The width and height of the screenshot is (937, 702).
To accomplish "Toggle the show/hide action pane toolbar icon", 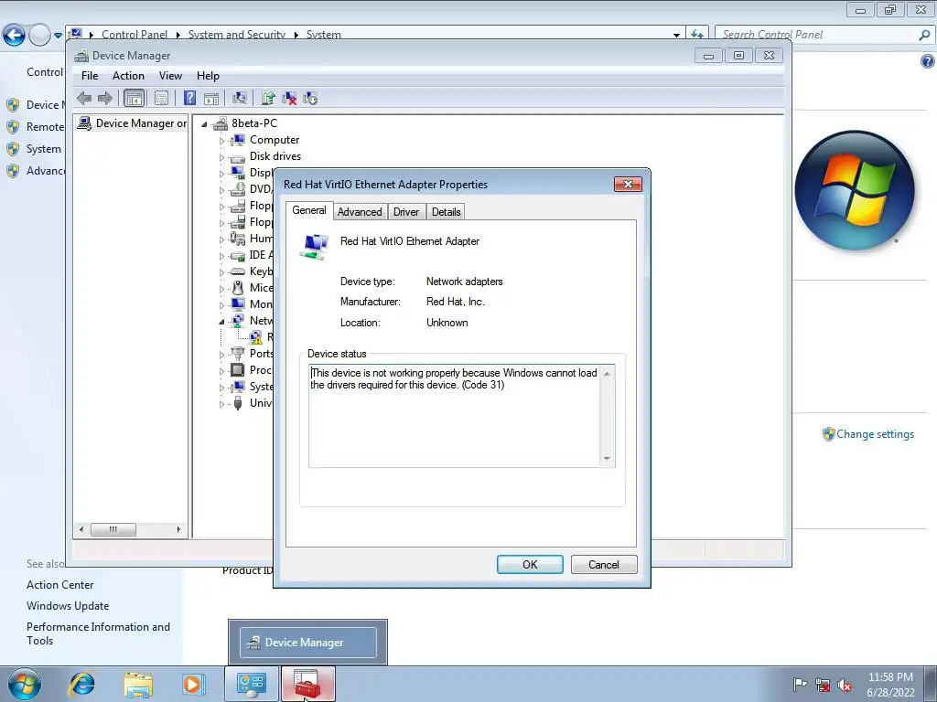I will 211,98.
